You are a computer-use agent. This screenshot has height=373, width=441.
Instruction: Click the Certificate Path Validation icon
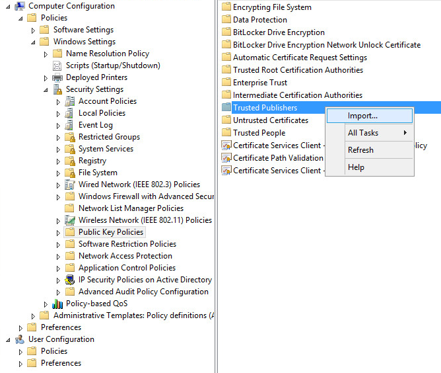(x=226, y=158)
